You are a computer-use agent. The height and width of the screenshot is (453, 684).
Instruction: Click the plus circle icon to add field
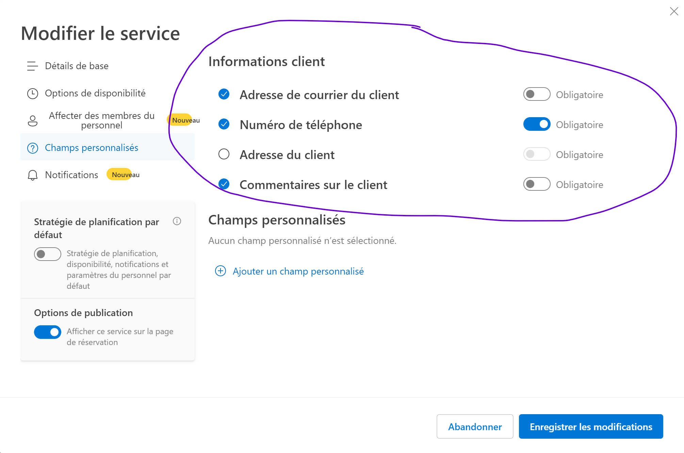click(221, 271)
